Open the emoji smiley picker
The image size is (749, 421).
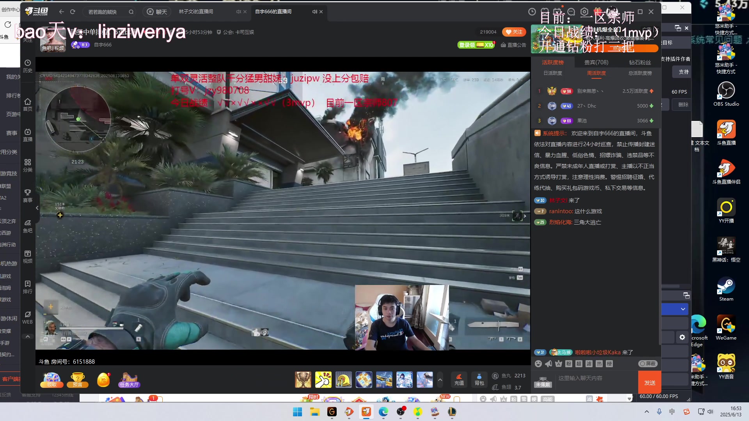pos(538,364)
